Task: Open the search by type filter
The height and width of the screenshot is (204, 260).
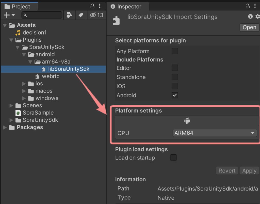Action: pos(69,15)
